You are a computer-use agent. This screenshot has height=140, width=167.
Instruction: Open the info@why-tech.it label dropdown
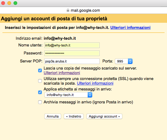click(x=68, y=95)
